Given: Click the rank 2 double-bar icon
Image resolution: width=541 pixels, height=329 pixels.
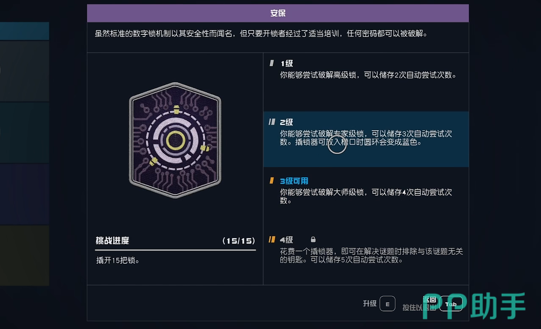Looking at the screenshot, I should coord(272,122).
